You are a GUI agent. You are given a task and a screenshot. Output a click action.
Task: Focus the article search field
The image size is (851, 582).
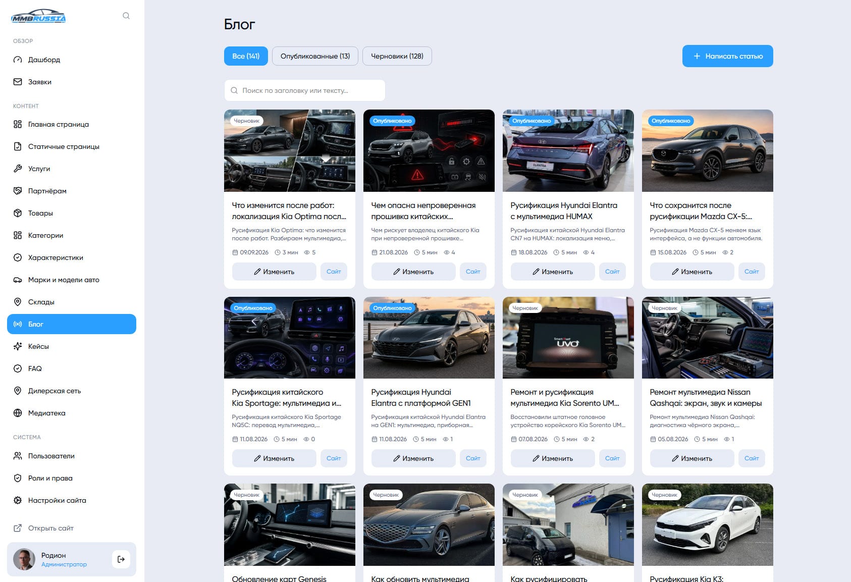pyautogui.click(x=305, y=90)
